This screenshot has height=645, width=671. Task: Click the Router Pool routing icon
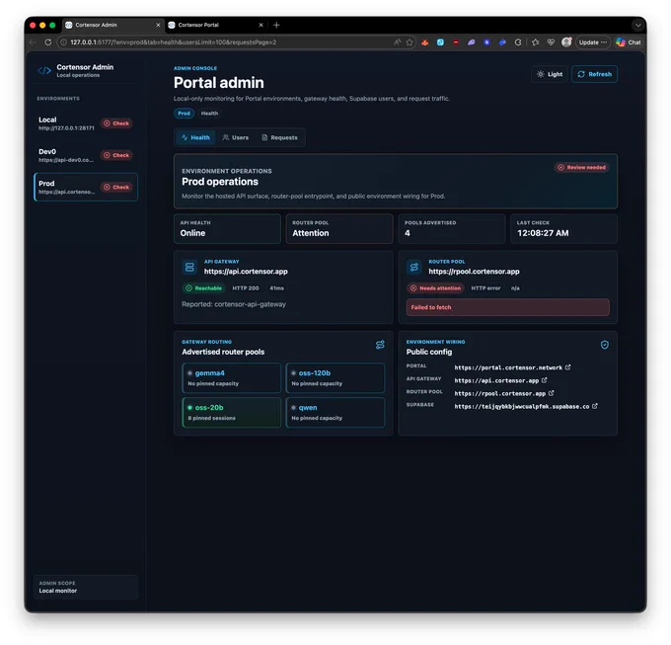[x=413, y=268]
